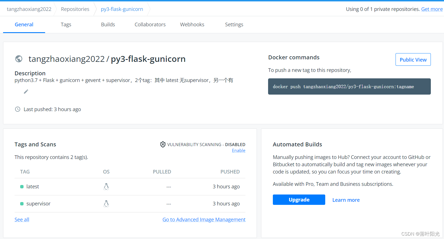Open the Webhooks tab
Screen dimensions: 444x239
tap(192, 25)
